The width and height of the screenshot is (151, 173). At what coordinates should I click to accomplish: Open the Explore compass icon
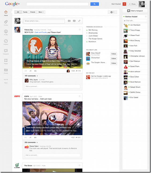(x=6, y=41)
